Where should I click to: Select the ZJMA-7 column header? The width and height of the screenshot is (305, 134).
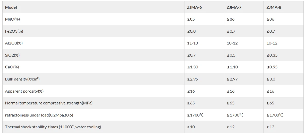pos(234,7)
